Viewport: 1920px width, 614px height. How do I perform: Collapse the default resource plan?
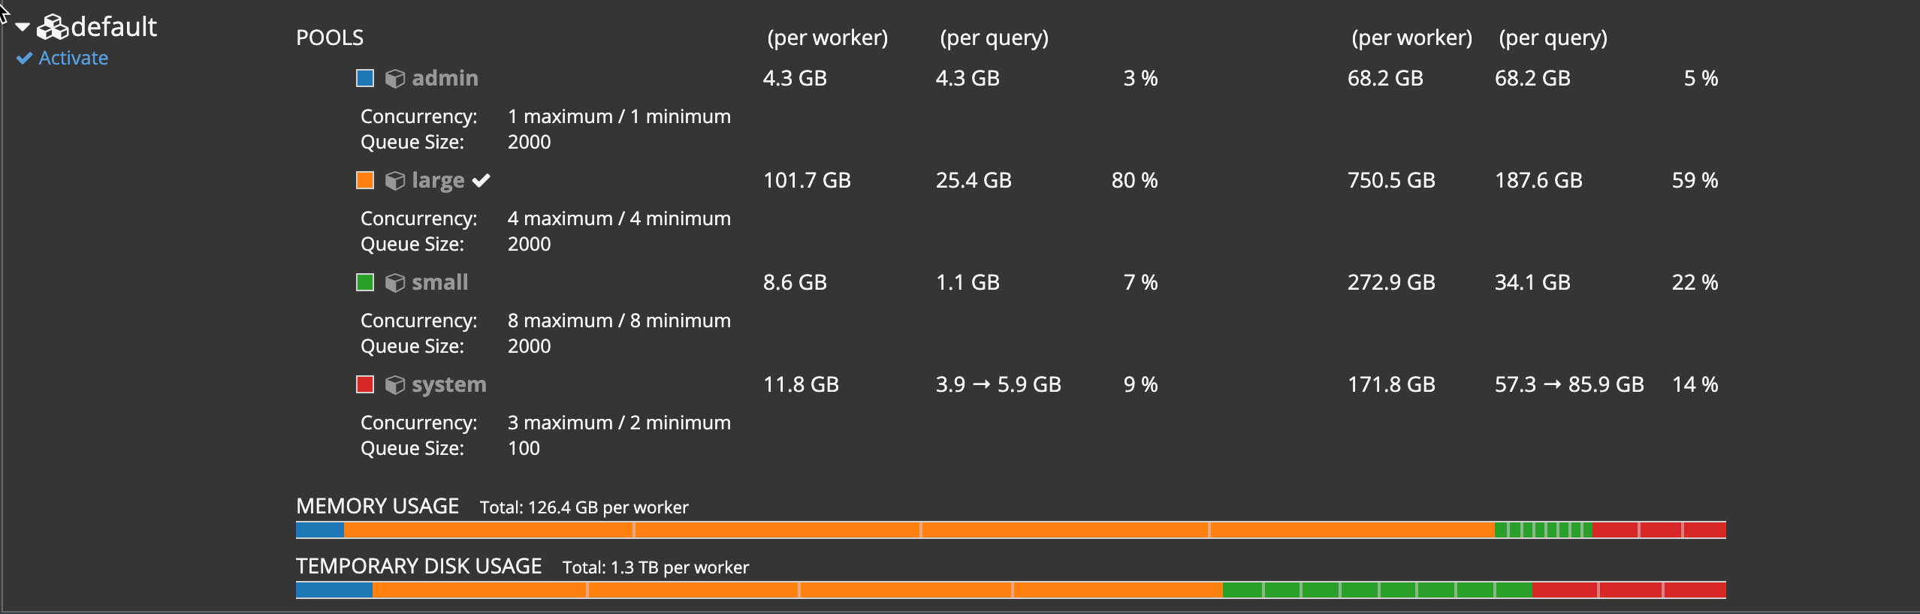[x=23, y=28]
